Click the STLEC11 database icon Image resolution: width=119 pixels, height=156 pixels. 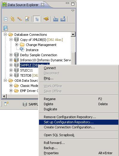point(16,70)
